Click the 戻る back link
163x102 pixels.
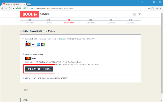coord(26,90)
